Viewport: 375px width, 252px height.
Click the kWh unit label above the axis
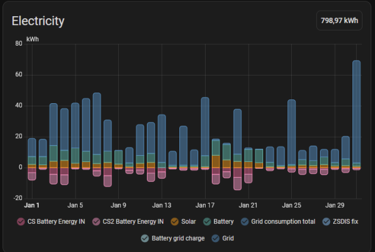[32, 39]
